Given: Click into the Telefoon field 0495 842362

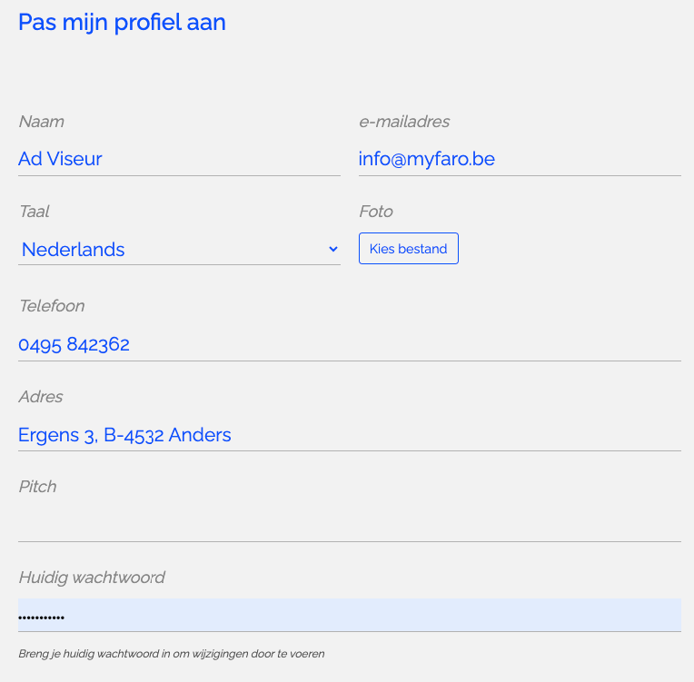Looking at the screenshot, I should [350, 344].
